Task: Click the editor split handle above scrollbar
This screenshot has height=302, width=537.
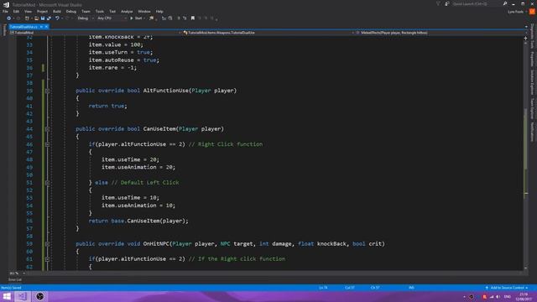Action: [526, 38]
